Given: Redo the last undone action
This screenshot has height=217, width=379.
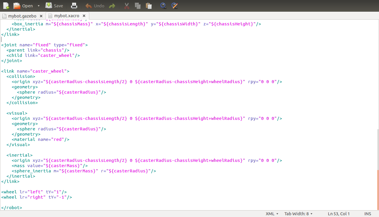Looking at the screenshot, I should [x=112, y=6].
